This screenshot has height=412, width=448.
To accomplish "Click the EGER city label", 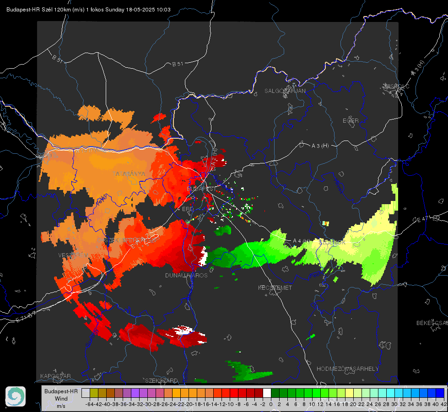I will pos(351,121).
